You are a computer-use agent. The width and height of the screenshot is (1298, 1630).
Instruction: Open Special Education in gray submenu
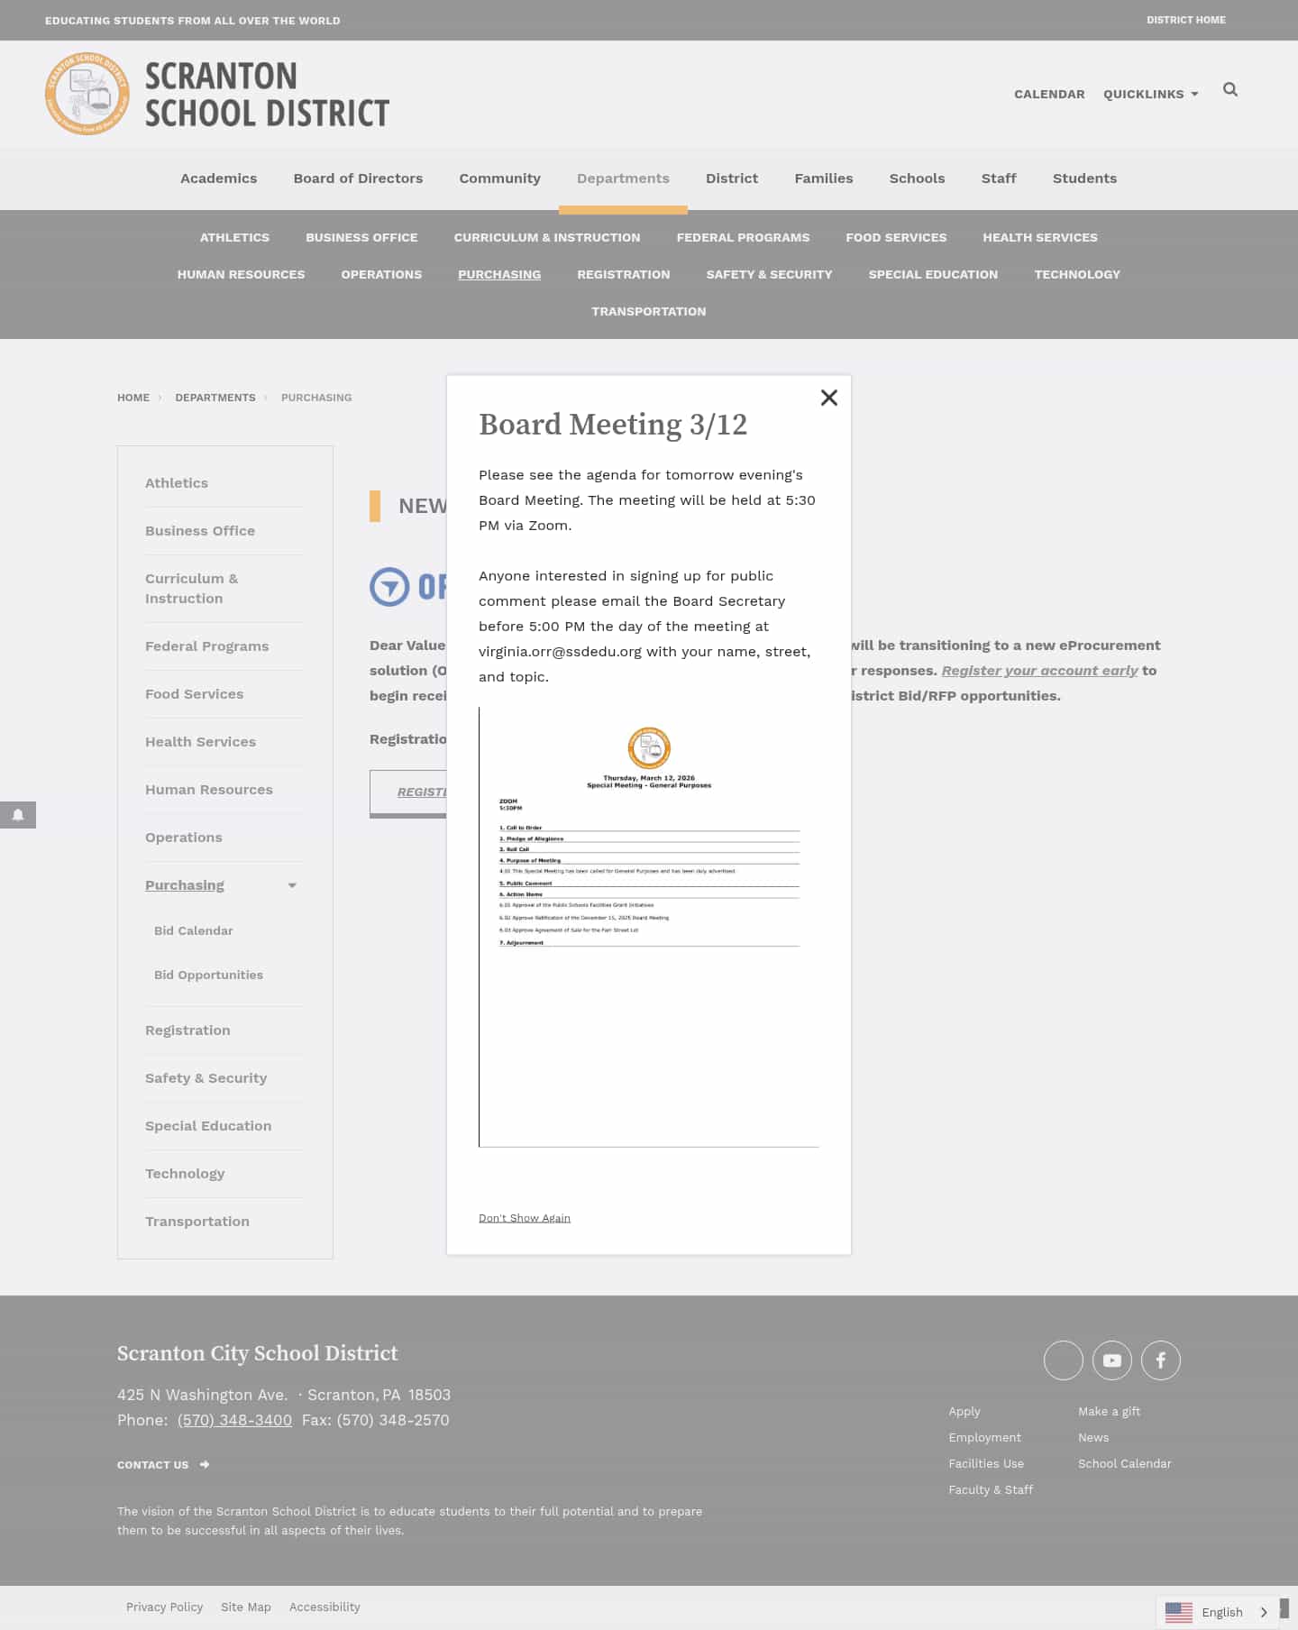click(933, 274)
